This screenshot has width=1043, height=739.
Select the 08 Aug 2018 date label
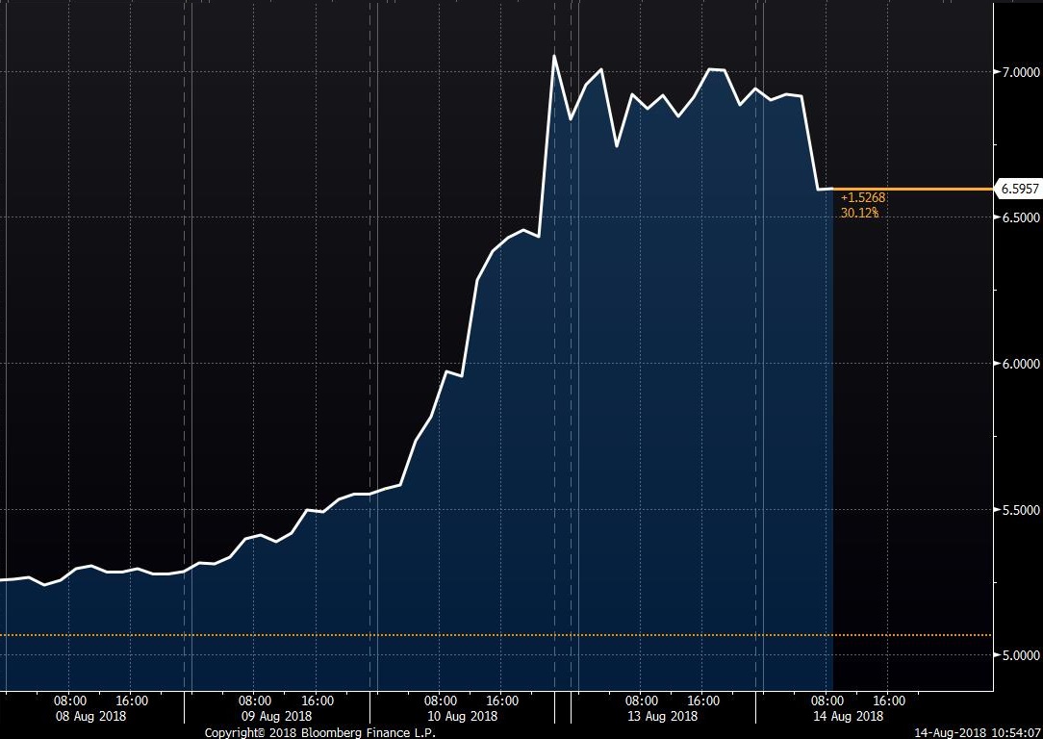pyautogui.click(x=89, y=716)
